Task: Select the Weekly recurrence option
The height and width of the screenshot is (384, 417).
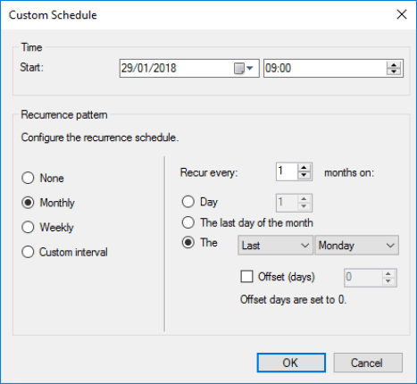Action: tap(47, 228)
